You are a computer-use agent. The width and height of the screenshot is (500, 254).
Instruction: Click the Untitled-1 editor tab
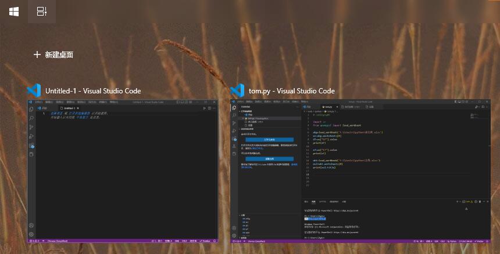pyautogui.click(x=70, y=108)
